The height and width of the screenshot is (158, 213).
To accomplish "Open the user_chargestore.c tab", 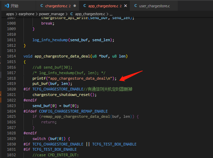I will tap(154, 6).
